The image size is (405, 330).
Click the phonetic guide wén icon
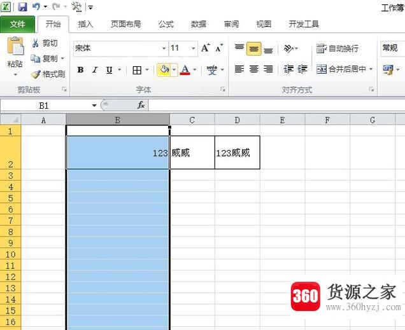212,69
